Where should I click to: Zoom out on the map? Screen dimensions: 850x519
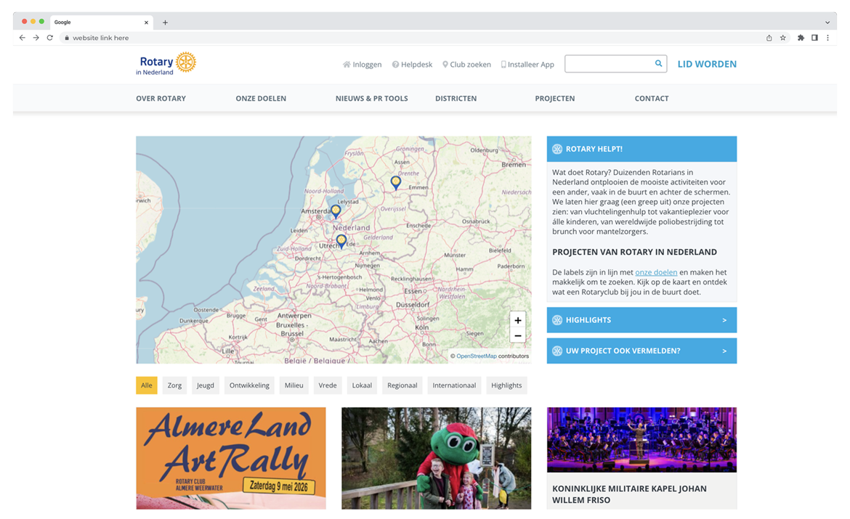pyautogui.click(x=517, y=335)
